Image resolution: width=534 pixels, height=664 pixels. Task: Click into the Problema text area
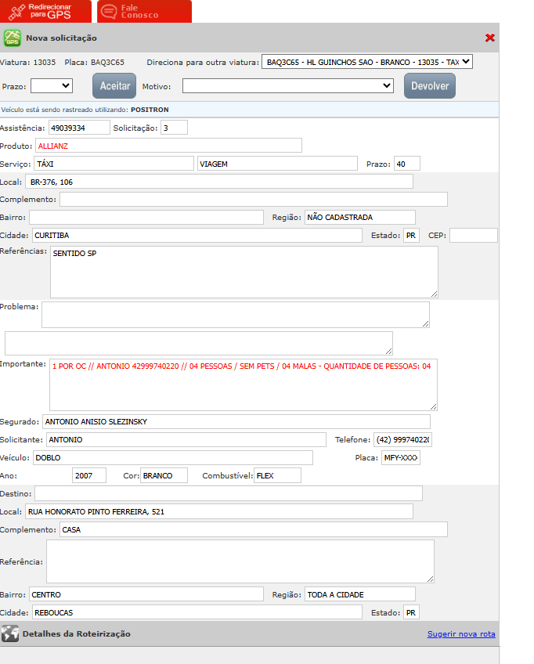(x=235, y=315)
